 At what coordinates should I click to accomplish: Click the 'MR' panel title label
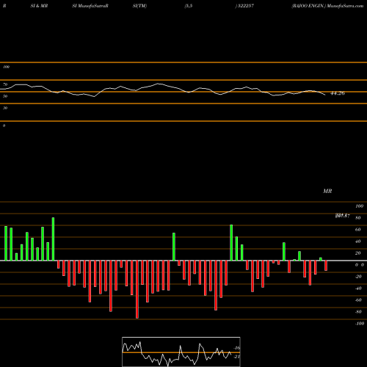[327, 191]
